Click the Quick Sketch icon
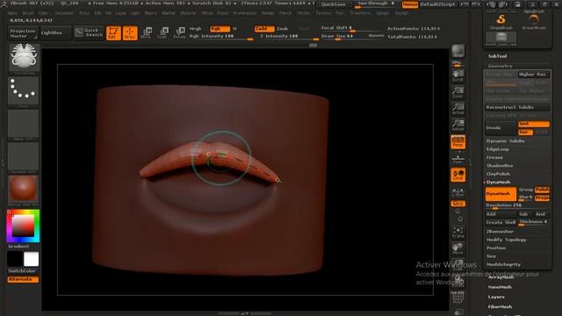The height and width of the screenshot is (316, 562). [89, 32]
